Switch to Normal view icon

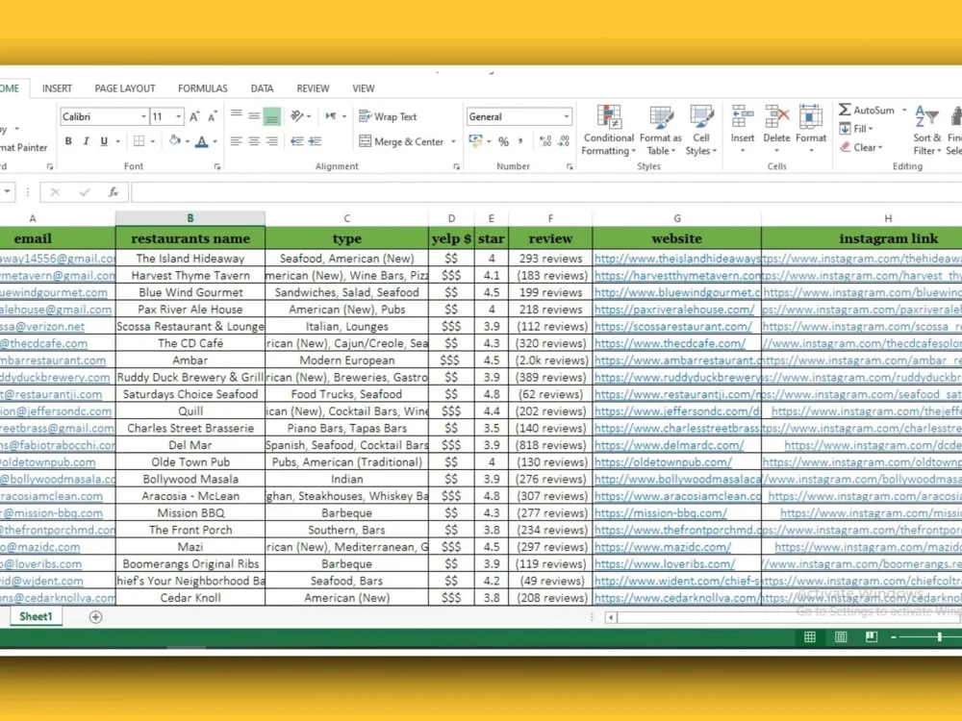click(810, 637)
